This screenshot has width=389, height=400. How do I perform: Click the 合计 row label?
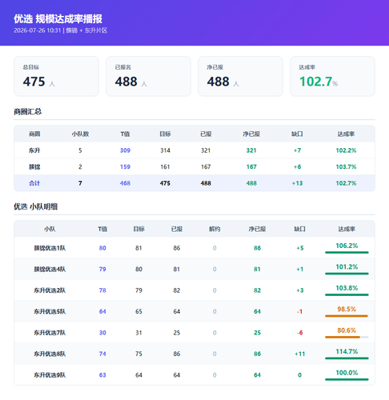coord(34,183)
